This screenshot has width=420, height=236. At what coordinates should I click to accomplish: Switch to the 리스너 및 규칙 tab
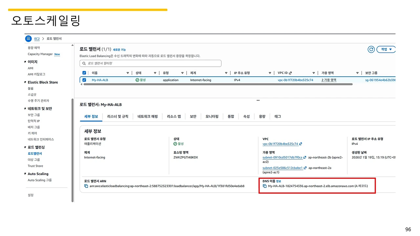tap(118, 116)
